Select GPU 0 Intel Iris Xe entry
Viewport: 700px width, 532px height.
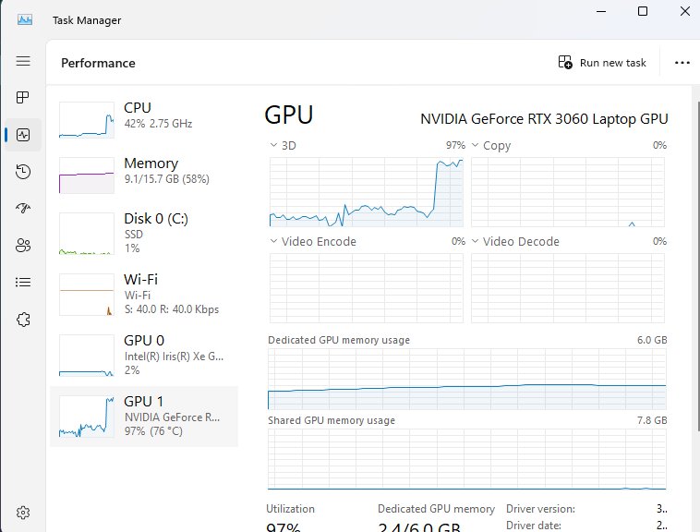click(144, 356)
